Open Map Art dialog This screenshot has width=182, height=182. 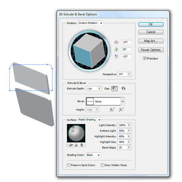pyautogui.click(x=151, y=41)
